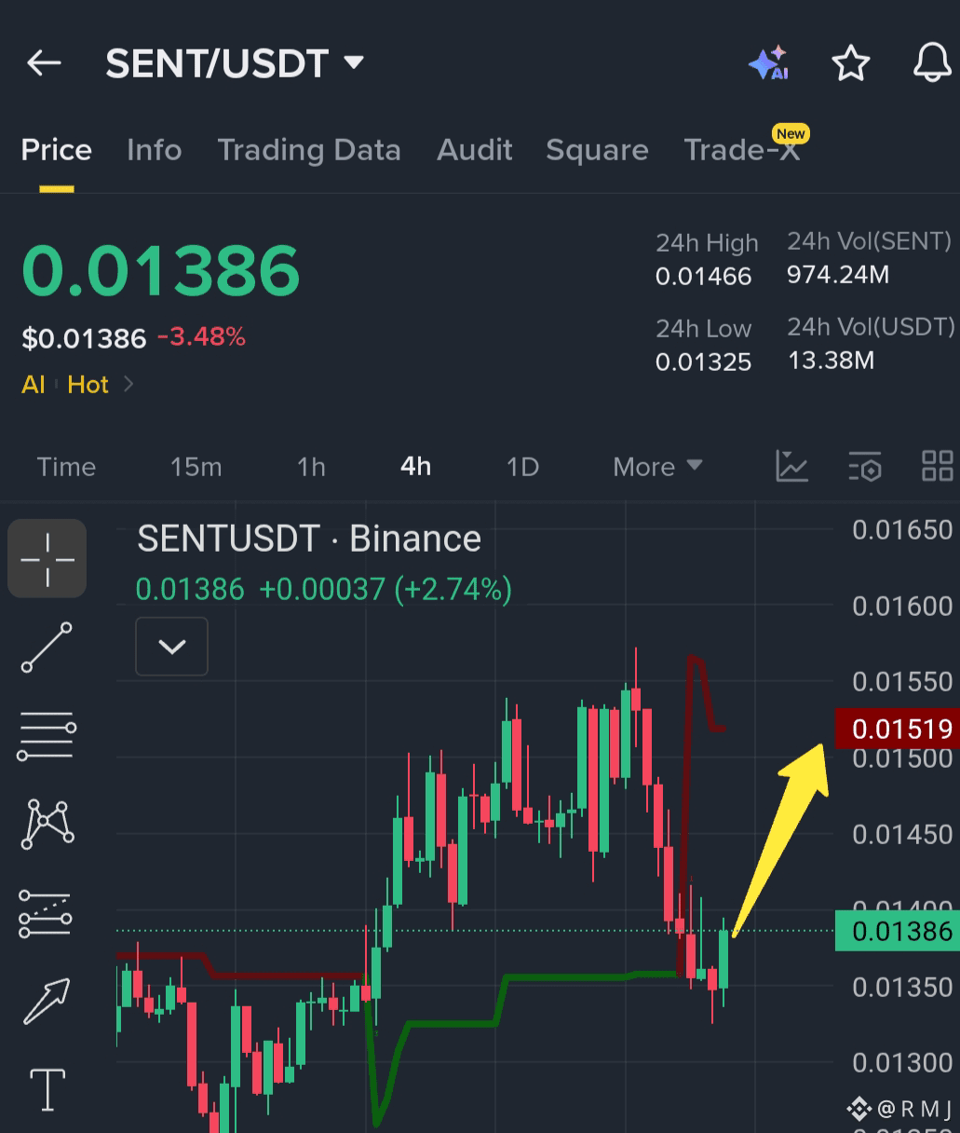The width and height of the screenshot is (960, 1133).
Task: Select the text annotation tool
Action: click(x=47, y=1089)
